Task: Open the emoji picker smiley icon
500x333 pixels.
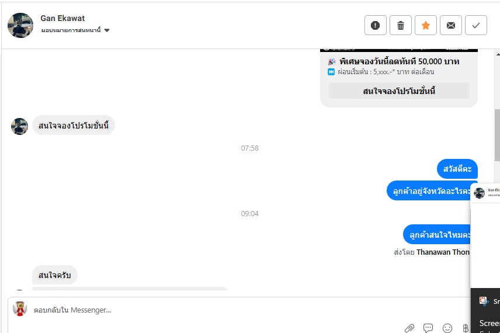Action: click(447, 328)
